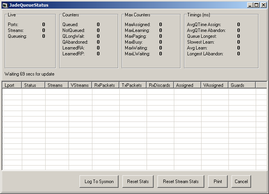Viewport: 269px width, 194px height.
Task: Sort by the VAssigned column header
Action: coord(215,85)
